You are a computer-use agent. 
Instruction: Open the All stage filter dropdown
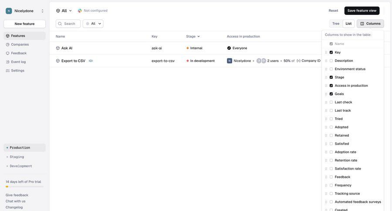pos(93,24)
